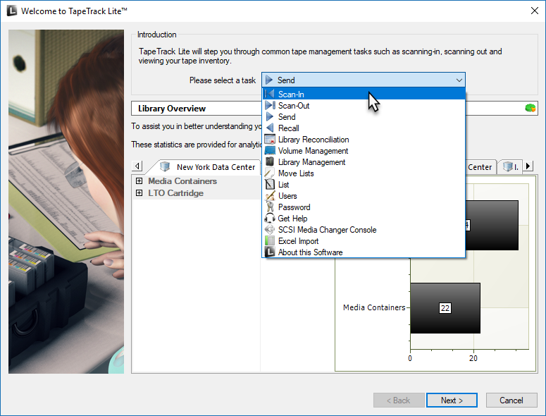Click the Move Lists icon
Viewport: 546px width, 416px height.
click(x=270, y=173)
